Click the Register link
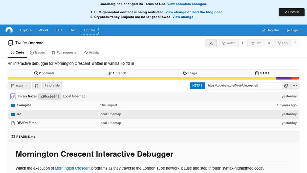This screenshot has height=173, width=307. pos(270,30)
